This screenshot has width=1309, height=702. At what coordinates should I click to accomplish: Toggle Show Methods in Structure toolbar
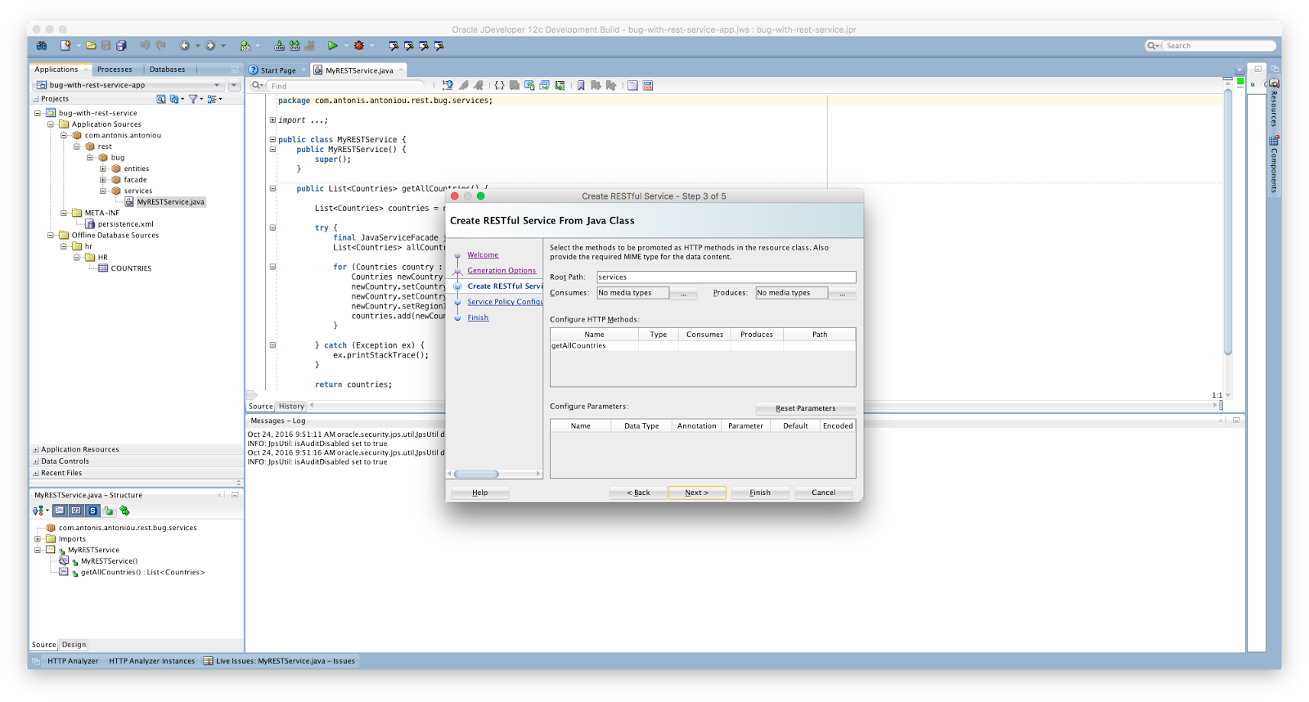point(60,511)
